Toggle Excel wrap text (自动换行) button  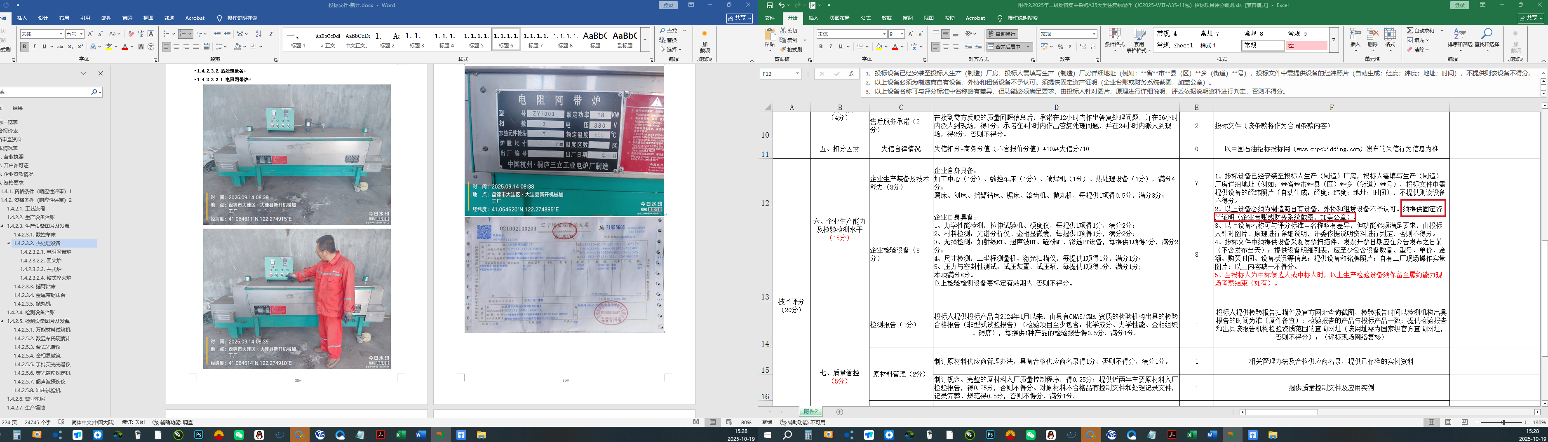click(1002, 34)
